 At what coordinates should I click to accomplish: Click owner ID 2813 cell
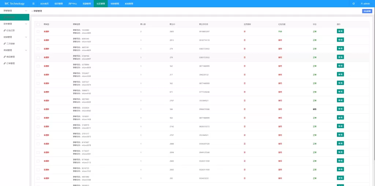(172, 40)
